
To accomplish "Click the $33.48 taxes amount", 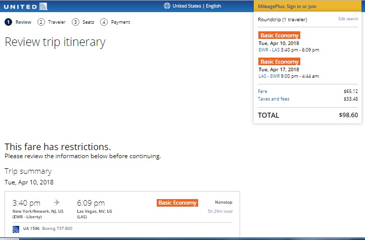I will [350, 99].
